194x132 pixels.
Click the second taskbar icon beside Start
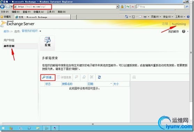[x=11, y=128]
